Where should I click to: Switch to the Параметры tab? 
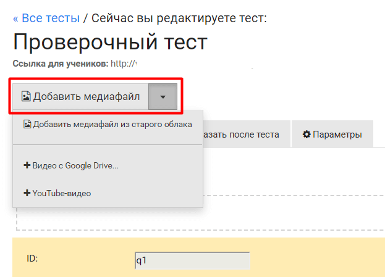[x=332, y=134]
